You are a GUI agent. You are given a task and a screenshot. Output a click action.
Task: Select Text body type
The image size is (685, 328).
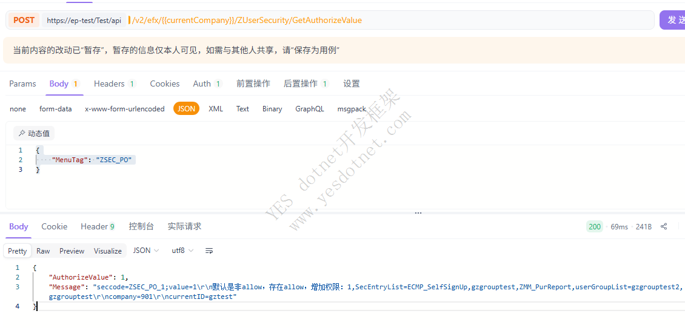click(242, 109)
